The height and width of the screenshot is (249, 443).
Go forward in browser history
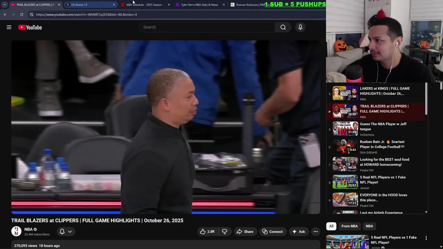13,15
